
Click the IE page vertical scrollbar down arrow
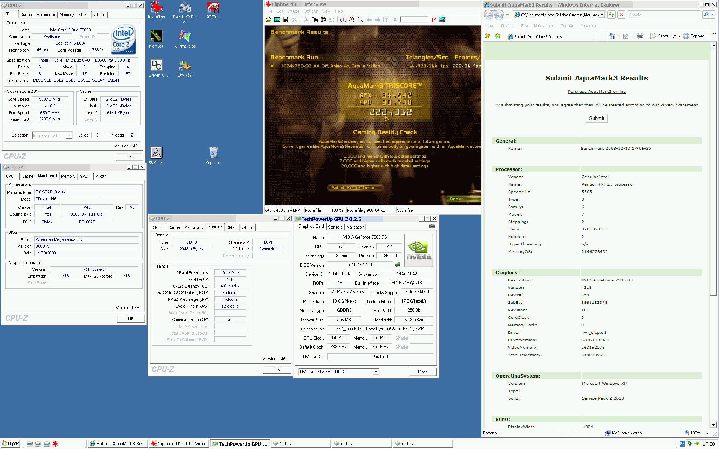713,425
